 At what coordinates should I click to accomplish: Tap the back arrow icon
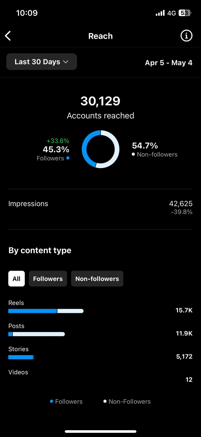(8, 36)
